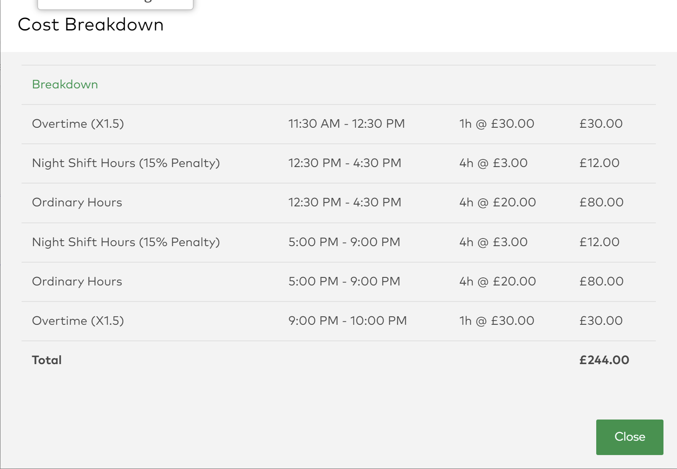The height and width of the screenshot is (469, 677).
Task: Click Night Shift Hours label in 5:00 PM row
Action: coord(126,242)
